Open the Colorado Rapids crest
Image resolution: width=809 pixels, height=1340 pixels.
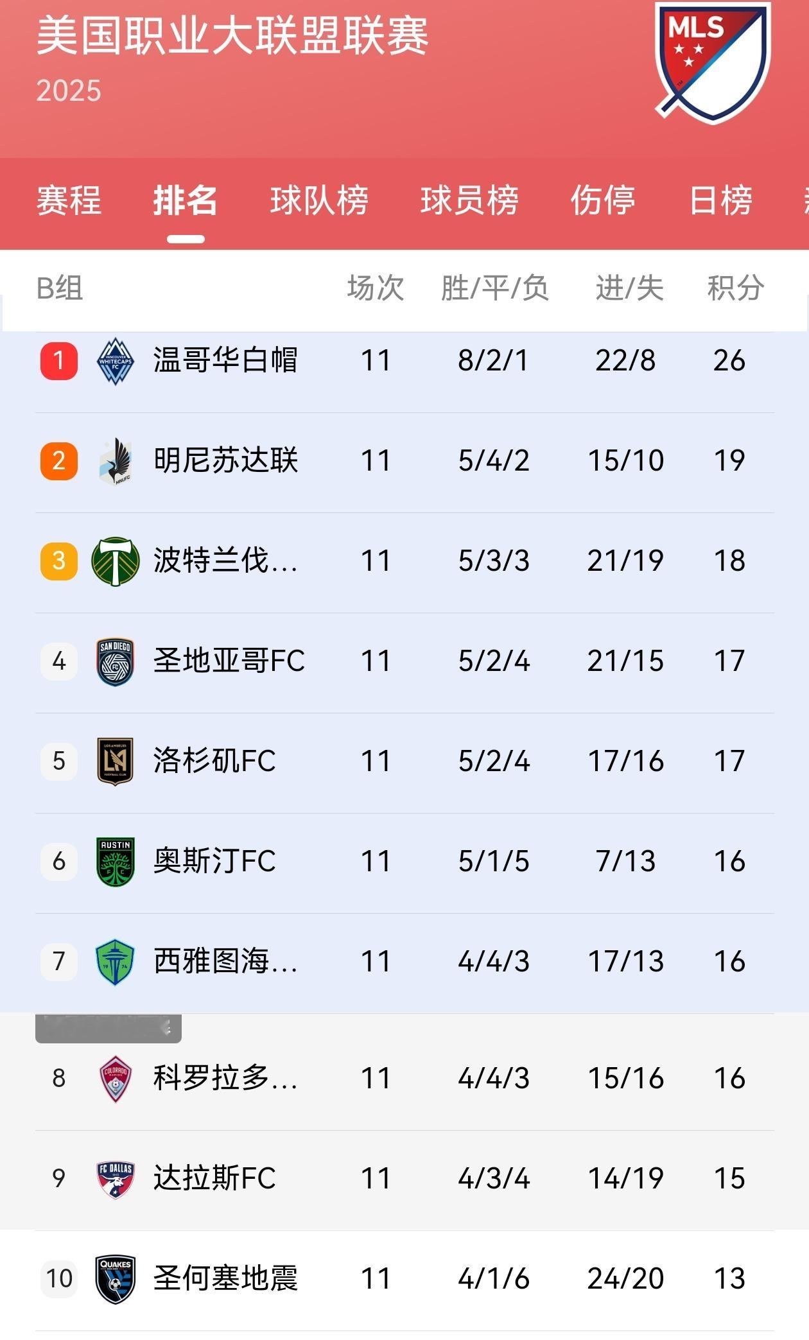click(x=116, y=1079)
